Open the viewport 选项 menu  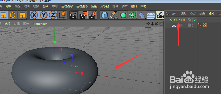coord(7,24)
